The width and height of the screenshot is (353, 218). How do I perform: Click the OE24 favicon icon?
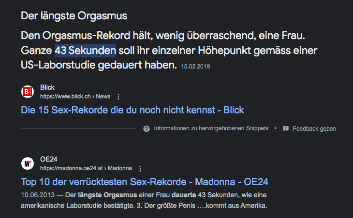[28, 163]
